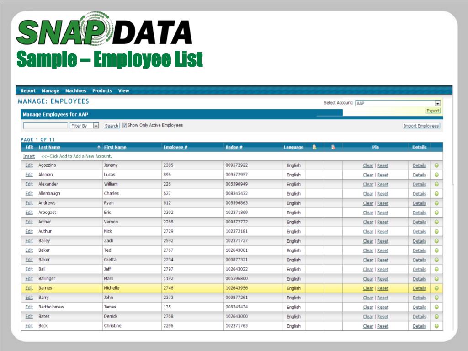Viewport: 468px width, 351px height.
Task: Click the Export button
Action: coord(433,111)
